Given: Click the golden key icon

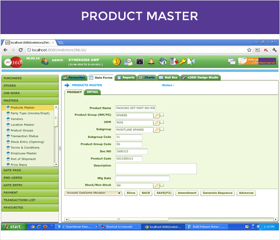Looking at the screenshot, I should (x=183, y=61).
